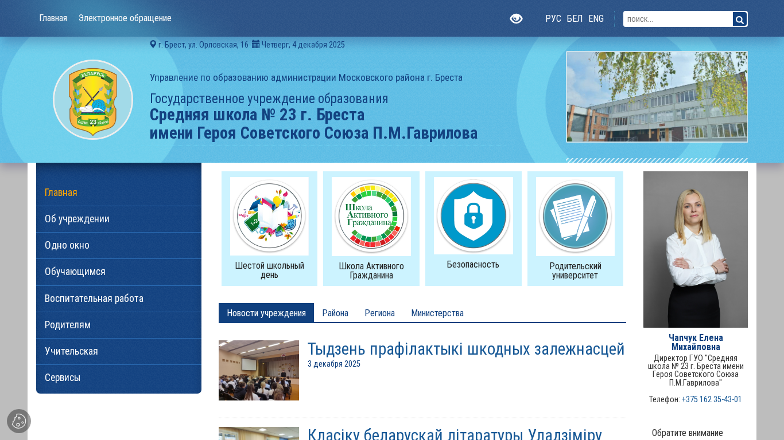Click Шестой школьный день caption
The height and width of the screenshot is (440, 784).
click(269, 270)
